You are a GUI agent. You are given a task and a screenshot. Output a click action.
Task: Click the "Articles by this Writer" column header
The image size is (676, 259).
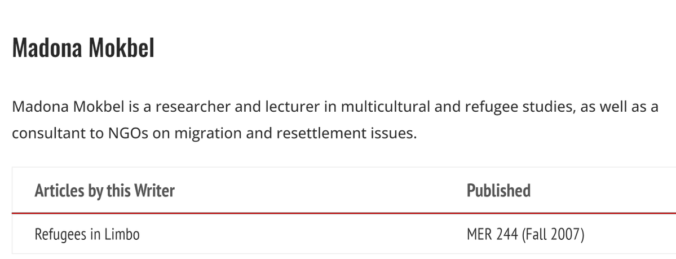pyautogui.click(x=104, y=191)
